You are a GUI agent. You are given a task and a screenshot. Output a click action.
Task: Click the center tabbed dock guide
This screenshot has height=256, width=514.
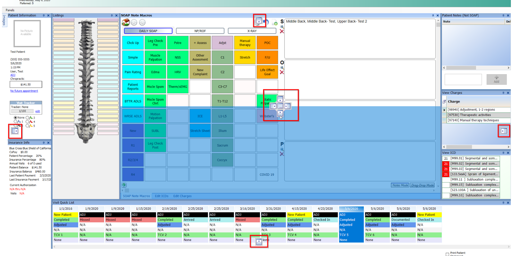[280, 106]
